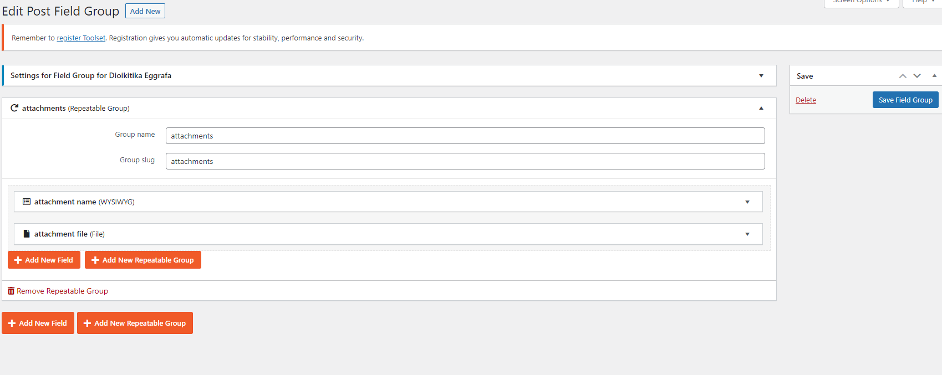
Task: Expand Settings for Field Group section
Action: (761, 76)
